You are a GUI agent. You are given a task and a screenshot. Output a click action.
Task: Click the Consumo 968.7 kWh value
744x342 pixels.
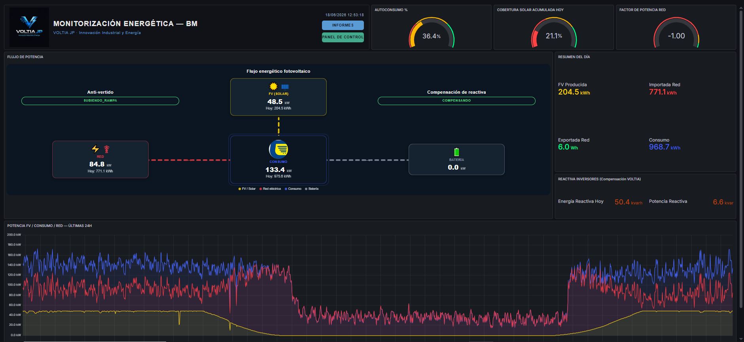click(665, 147)
